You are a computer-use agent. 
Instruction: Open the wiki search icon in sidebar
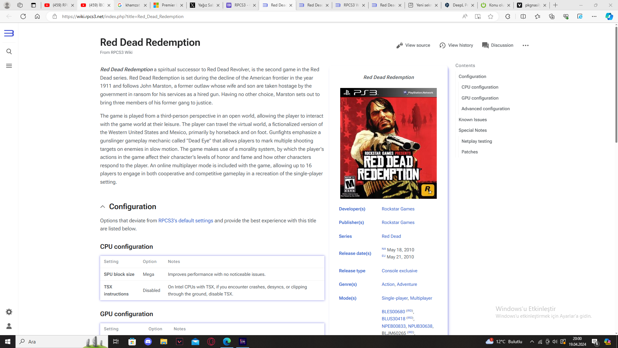[9, 52]
